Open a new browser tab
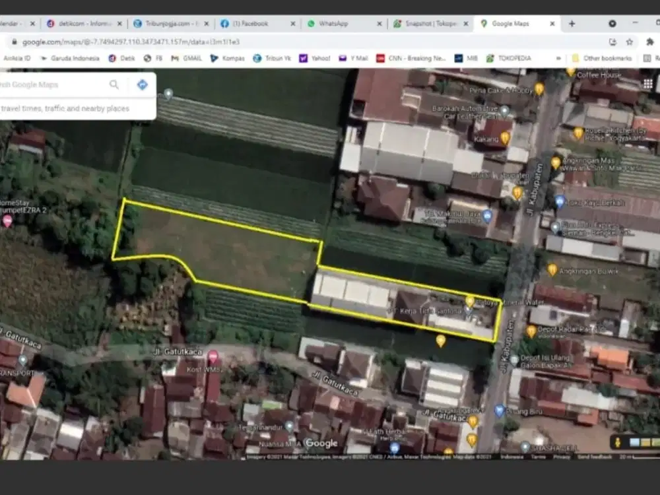The image size is (660, 495). point(572,24)
